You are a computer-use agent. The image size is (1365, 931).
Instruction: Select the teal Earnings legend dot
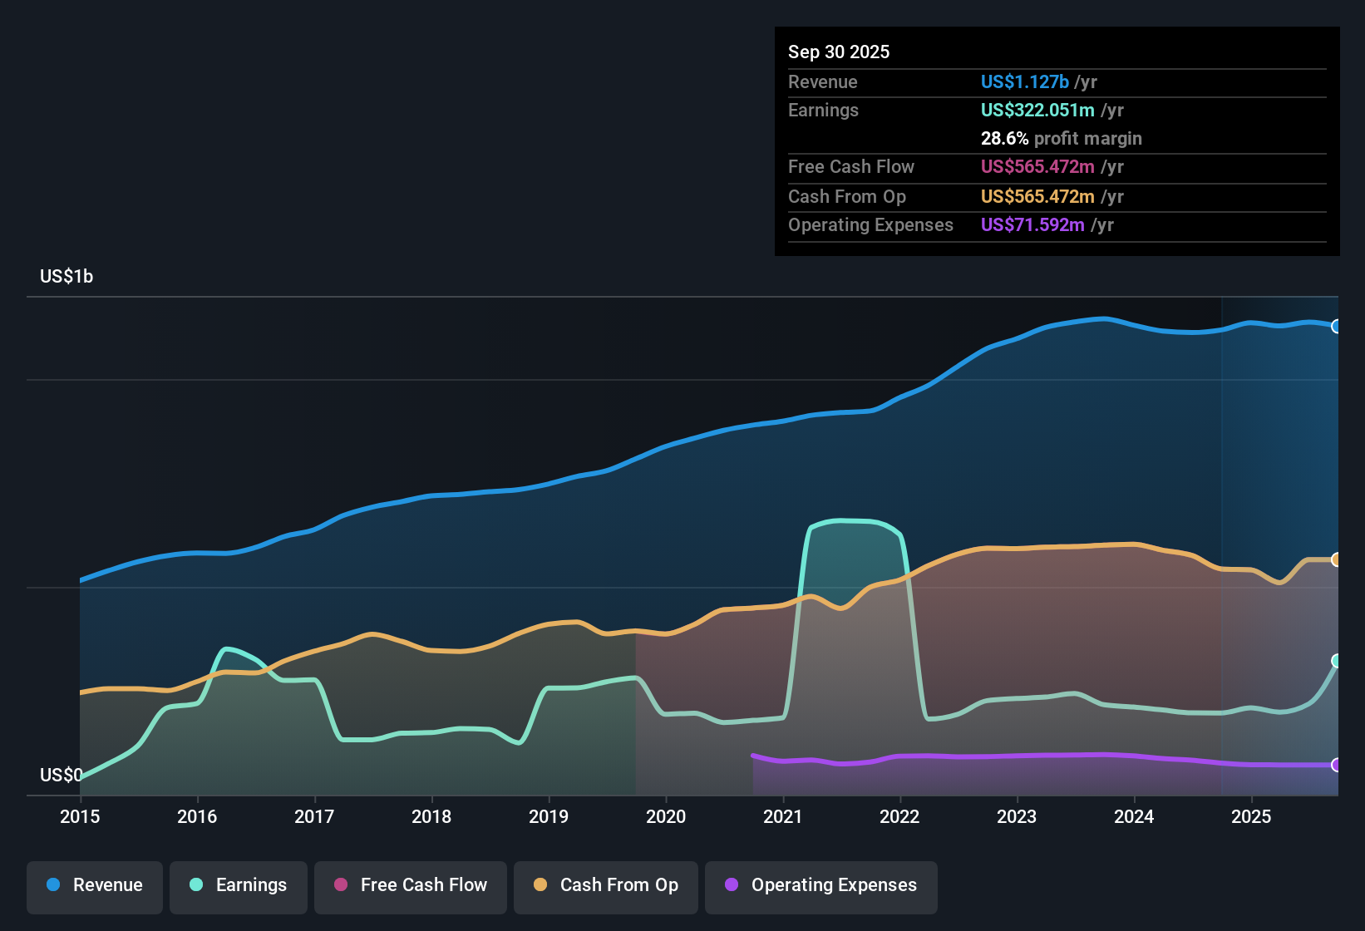[195, 885]
